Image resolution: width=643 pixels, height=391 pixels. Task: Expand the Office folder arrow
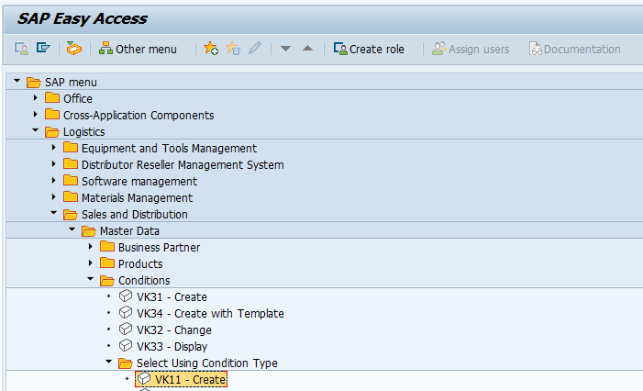(35, 98)
